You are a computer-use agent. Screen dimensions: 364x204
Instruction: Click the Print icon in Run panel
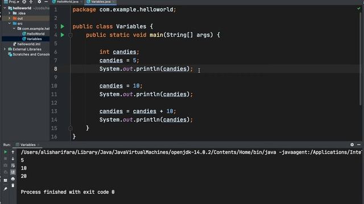(x=13, y=179)
